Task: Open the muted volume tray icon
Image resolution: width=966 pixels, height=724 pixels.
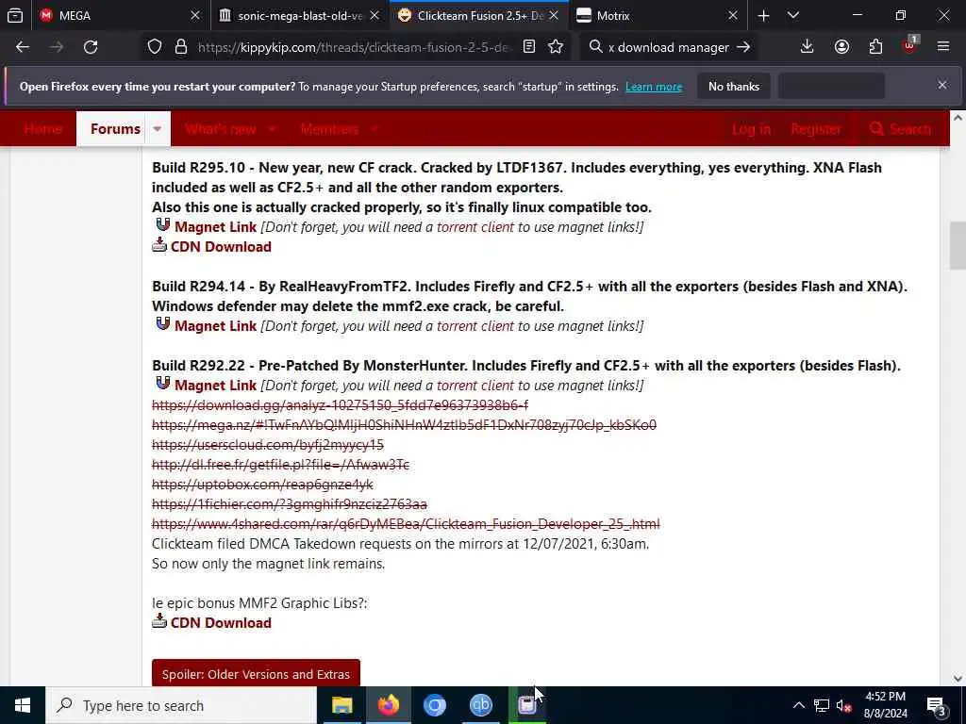Action: click(x=843, y=705)
